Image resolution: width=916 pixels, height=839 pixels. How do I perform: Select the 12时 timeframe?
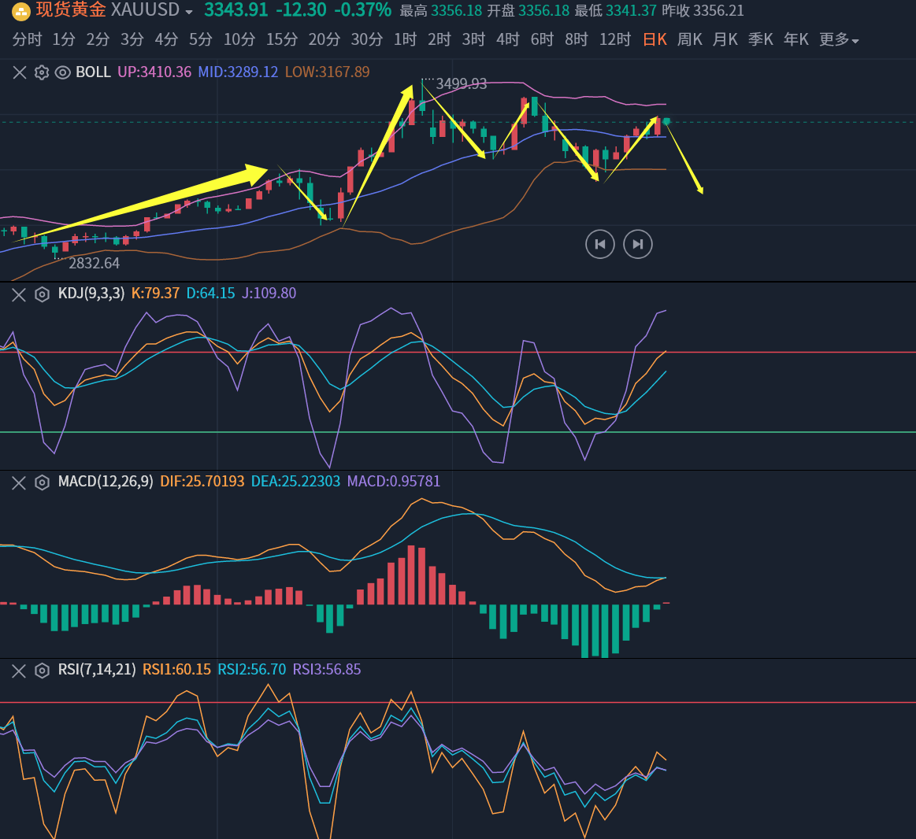[615, 39]
